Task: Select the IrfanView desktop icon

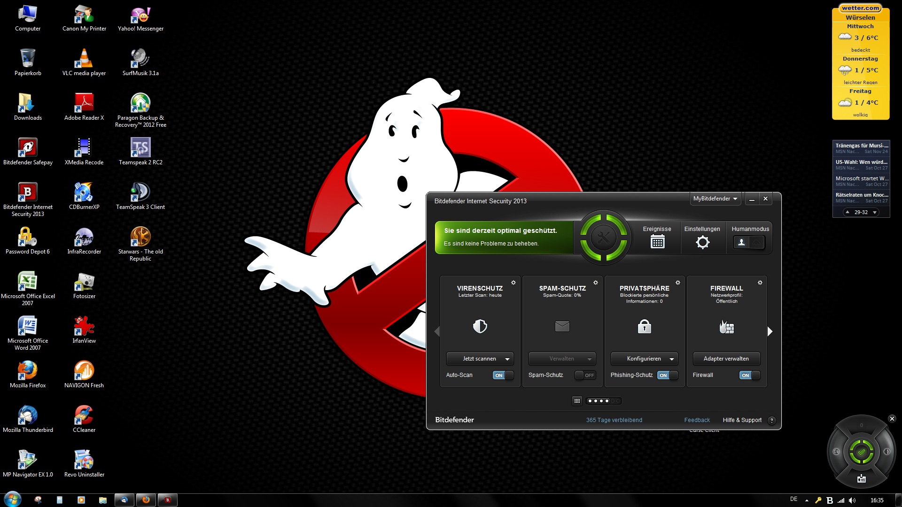Action: click(x=84, y=330)
